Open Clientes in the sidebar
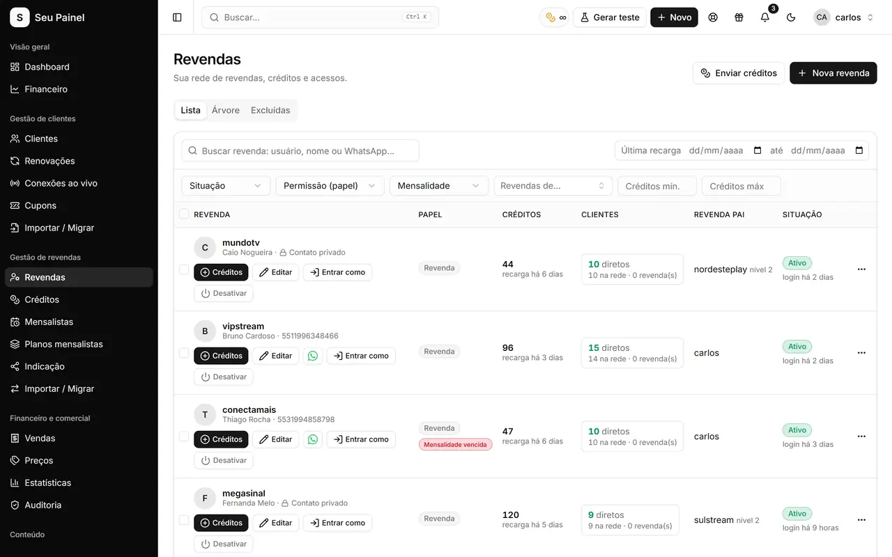Viewport: 892px width, 557px height. point(79,139)
